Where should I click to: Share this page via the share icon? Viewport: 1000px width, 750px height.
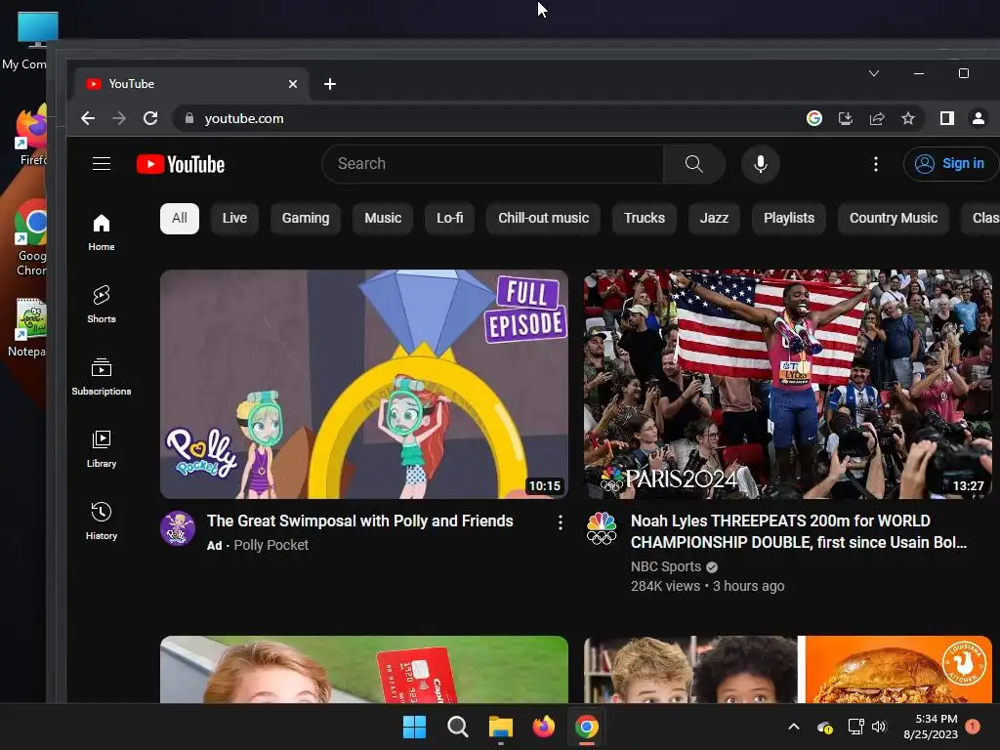click(877, 118)
